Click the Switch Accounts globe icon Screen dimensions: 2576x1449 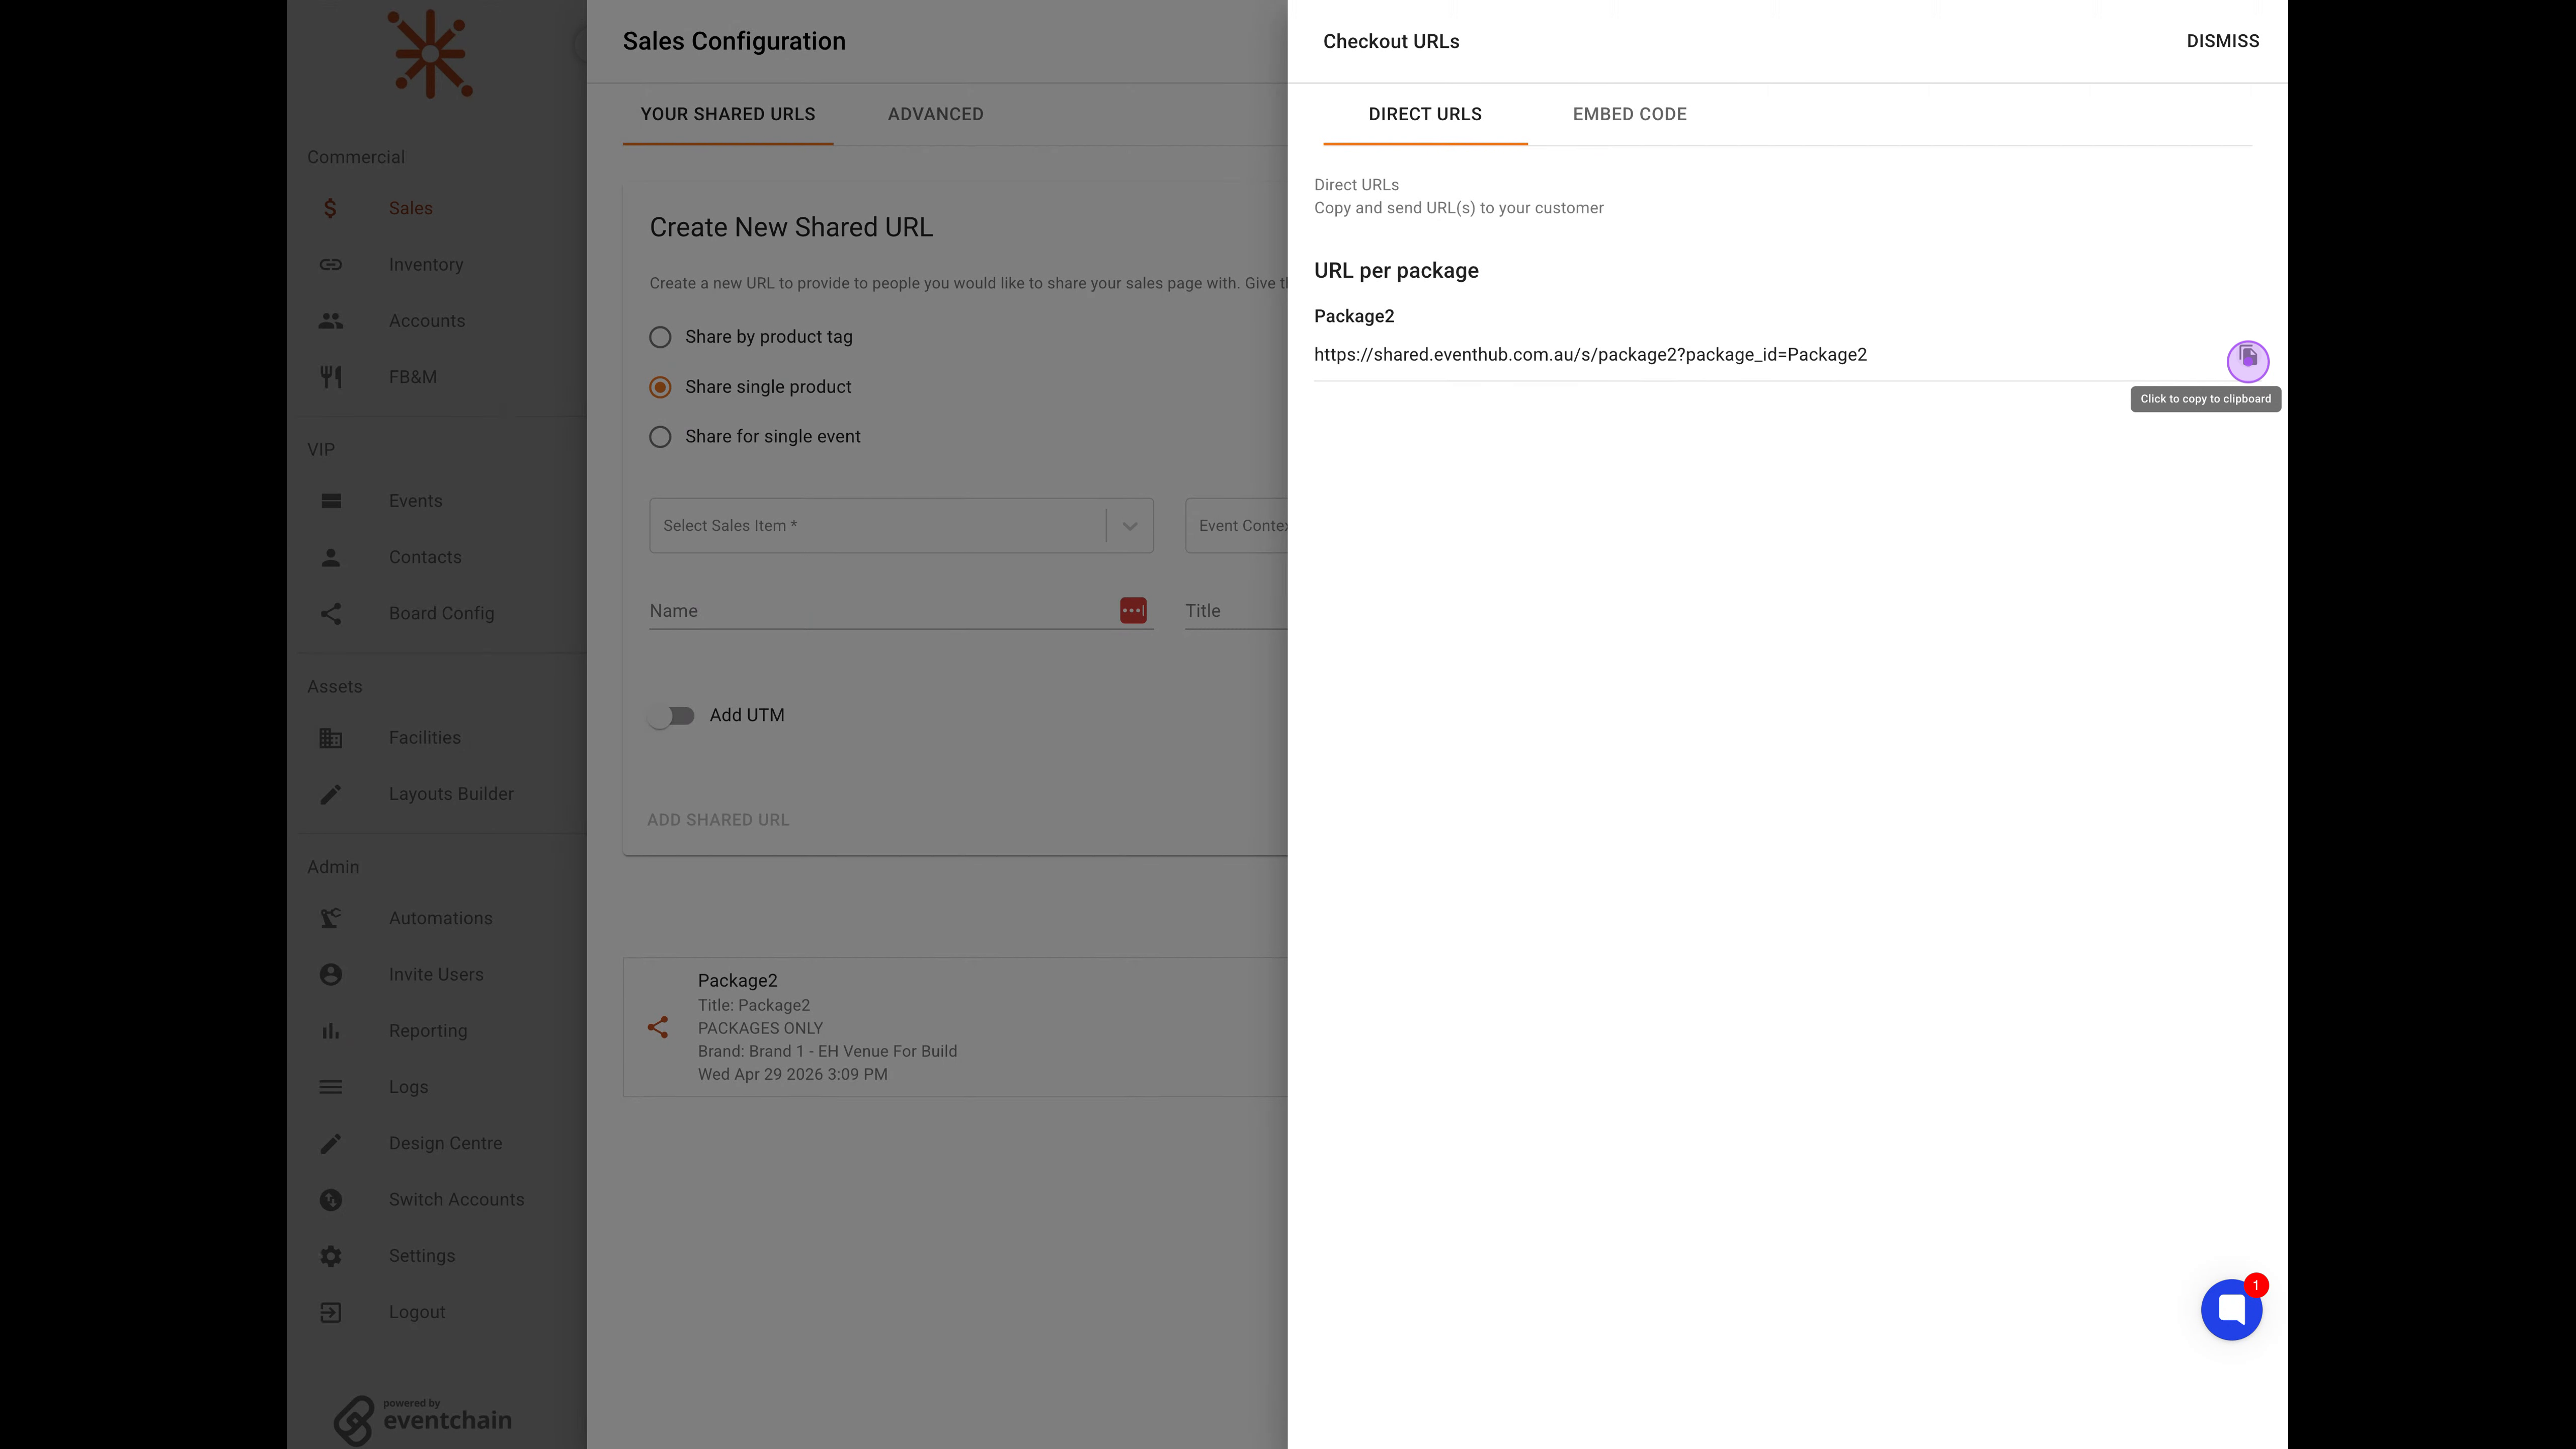(x=331, y=1199)
